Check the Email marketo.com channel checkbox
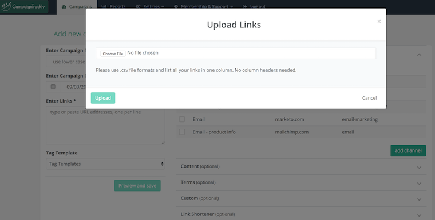The height and width of the screenshot is (220, 435). coord(182,119)
